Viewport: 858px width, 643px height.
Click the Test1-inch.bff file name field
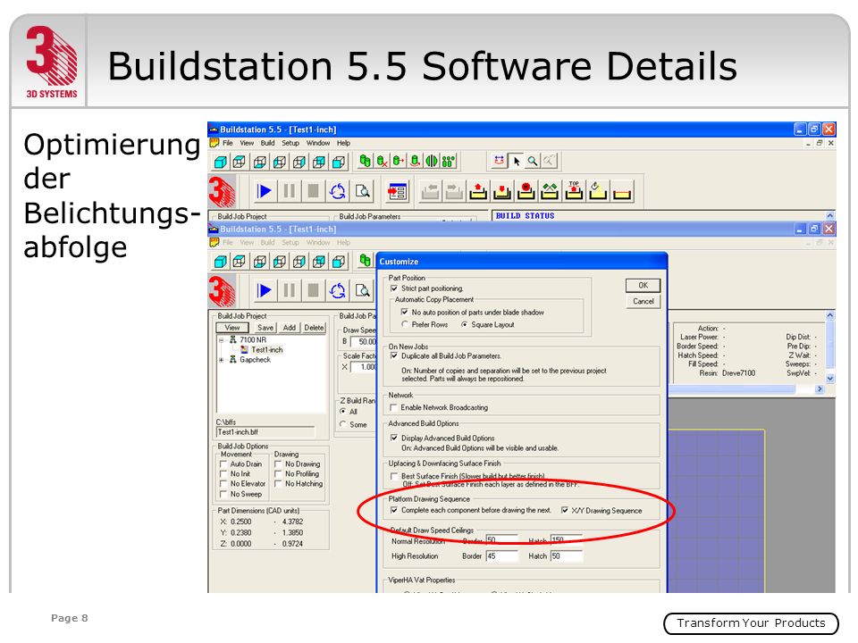click(x=265, y=432)
